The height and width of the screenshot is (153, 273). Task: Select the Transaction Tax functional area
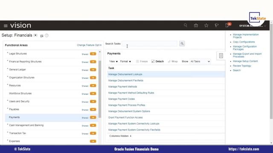(x=17, y=133)
